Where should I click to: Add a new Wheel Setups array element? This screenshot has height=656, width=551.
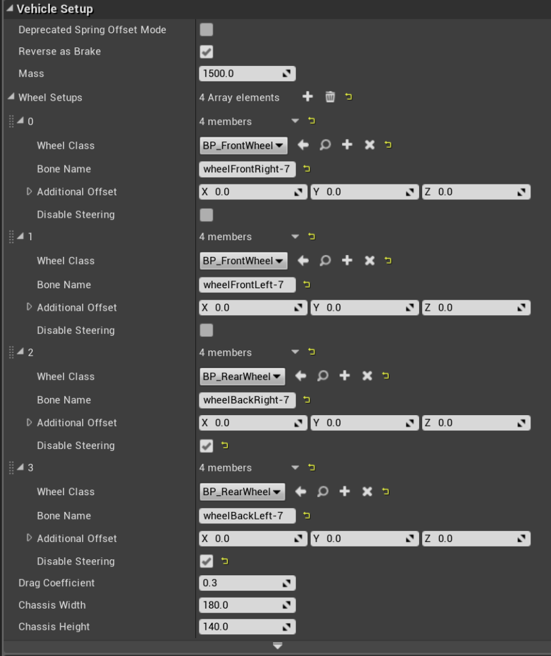pyautogui.click(x=308, y=97)
